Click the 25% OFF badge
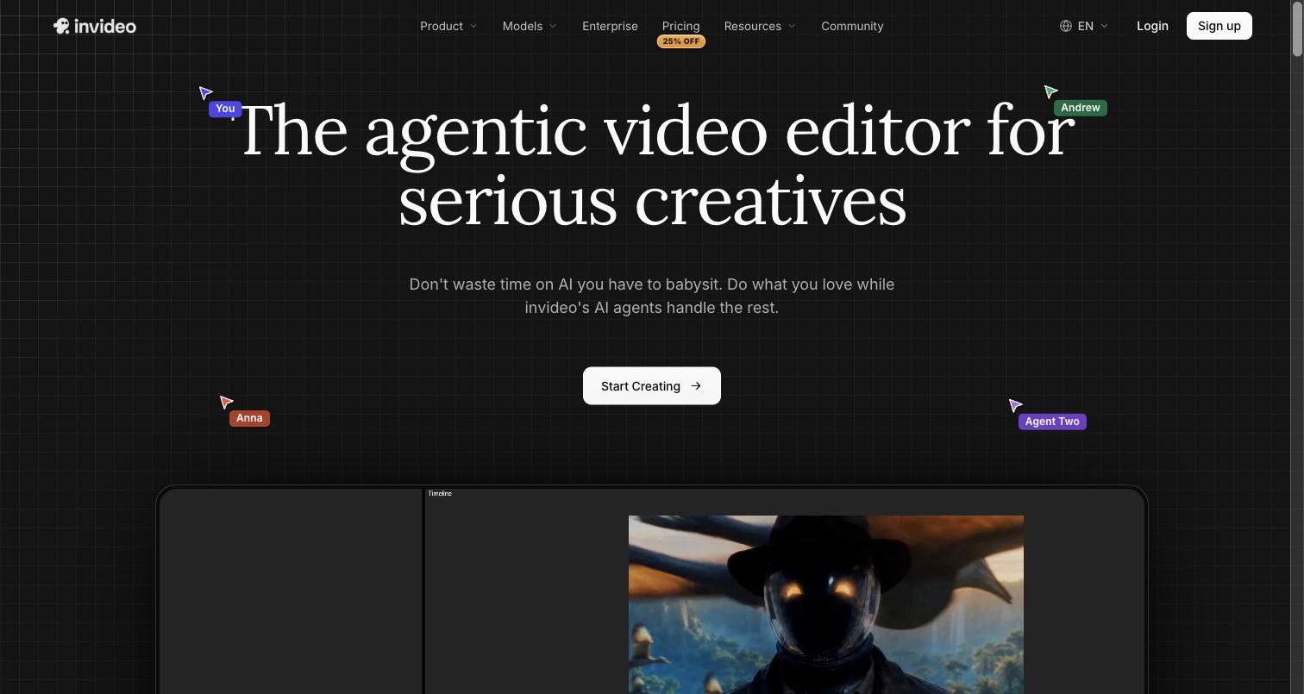Viewport: 1304px width, 694px height. 681,41
